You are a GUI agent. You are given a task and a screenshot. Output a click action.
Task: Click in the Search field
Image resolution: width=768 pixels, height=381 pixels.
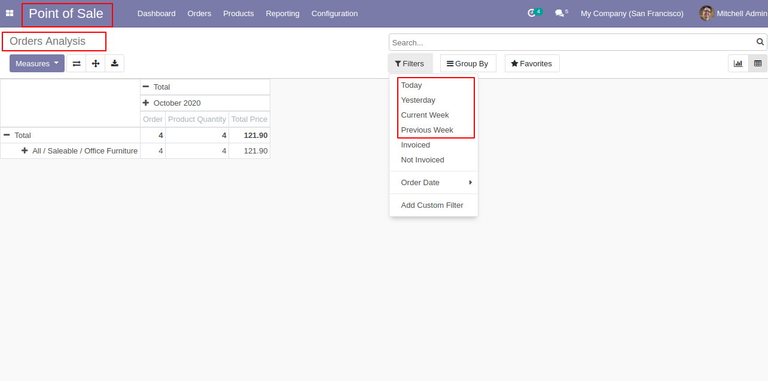pos(573,42)
